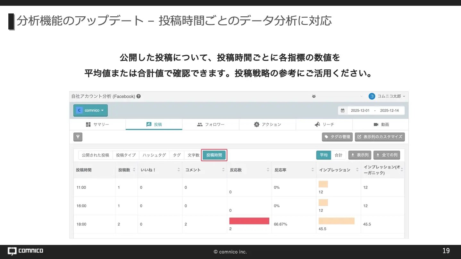Viewport: 461px width, 259px height.
Task: Click the filter funnel button
Action: 78,137
